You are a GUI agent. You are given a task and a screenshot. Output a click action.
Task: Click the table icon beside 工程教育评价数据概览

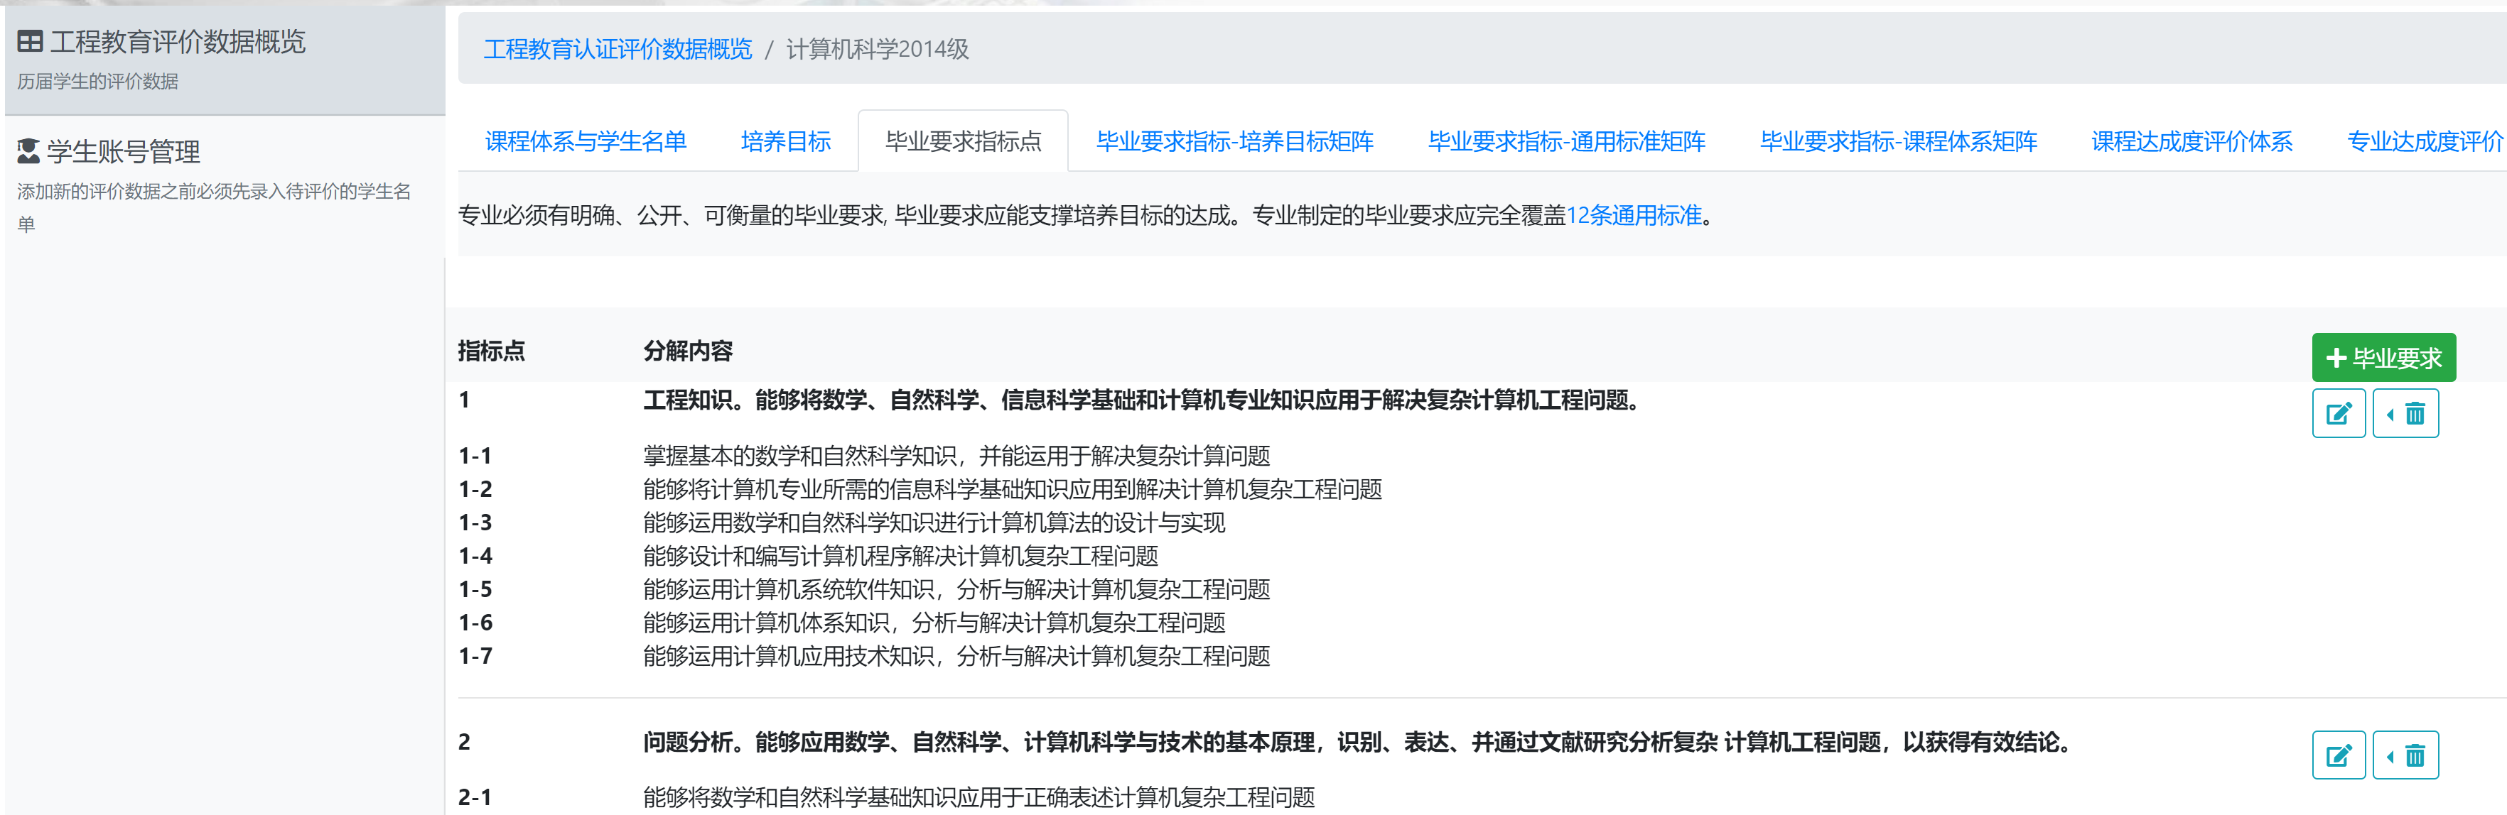click(30, 42)
